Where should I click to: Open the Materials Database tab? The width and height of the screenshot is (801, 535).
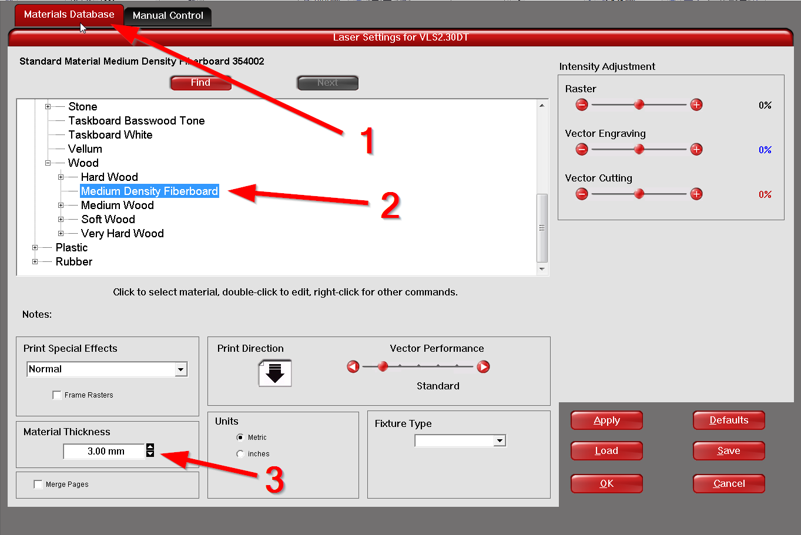tap(69, 15)
